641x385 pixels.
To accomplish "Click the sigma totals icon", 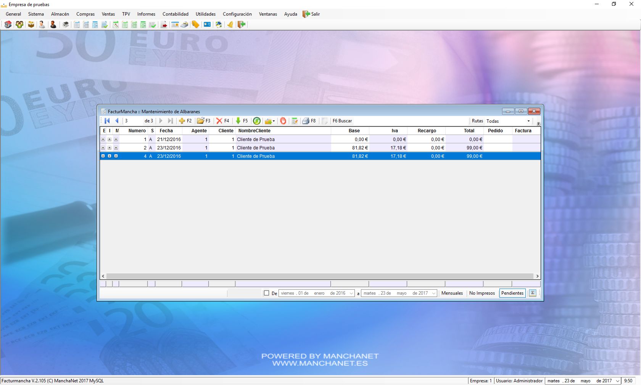I will tap(533, 293).
